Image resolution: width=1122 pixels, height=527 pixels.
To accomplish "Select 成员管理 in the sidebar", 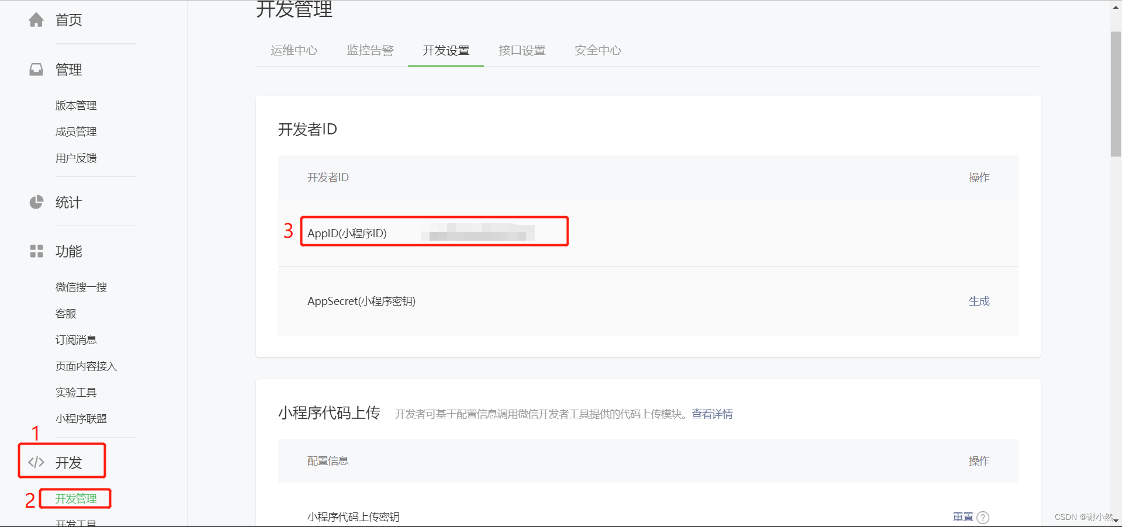I will [76, 131].
